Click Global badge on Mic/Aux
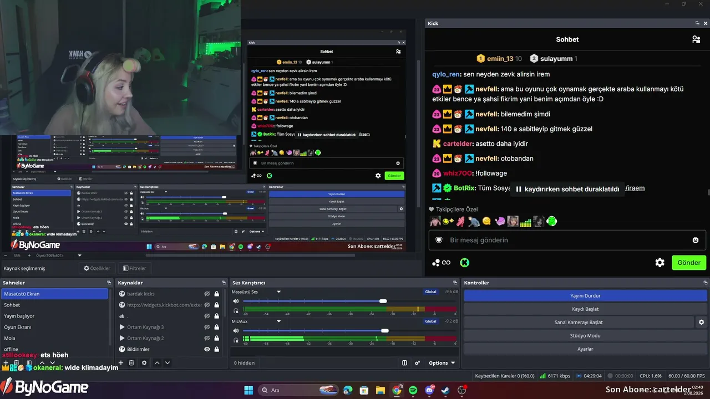Screen dimensions: 710x399 431,321
